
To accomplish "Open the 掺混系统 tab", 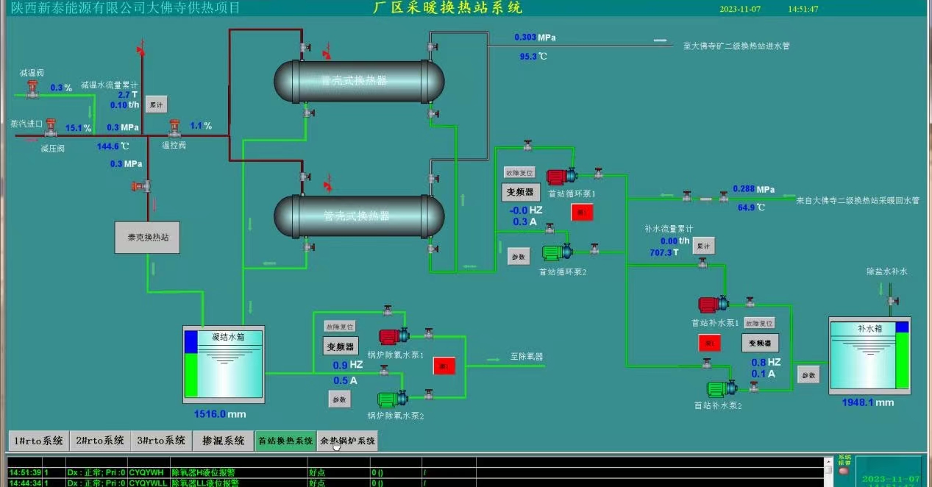I will pos(224,441).
